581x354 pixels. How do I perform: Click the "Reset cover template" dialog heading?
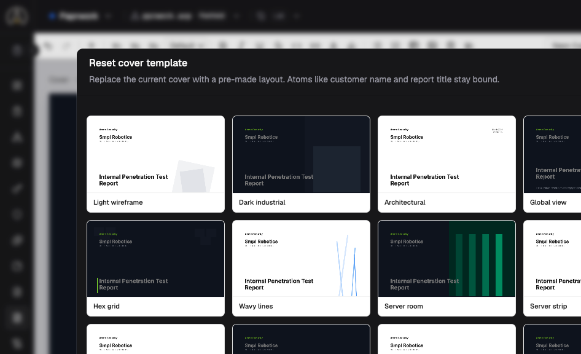138,63
